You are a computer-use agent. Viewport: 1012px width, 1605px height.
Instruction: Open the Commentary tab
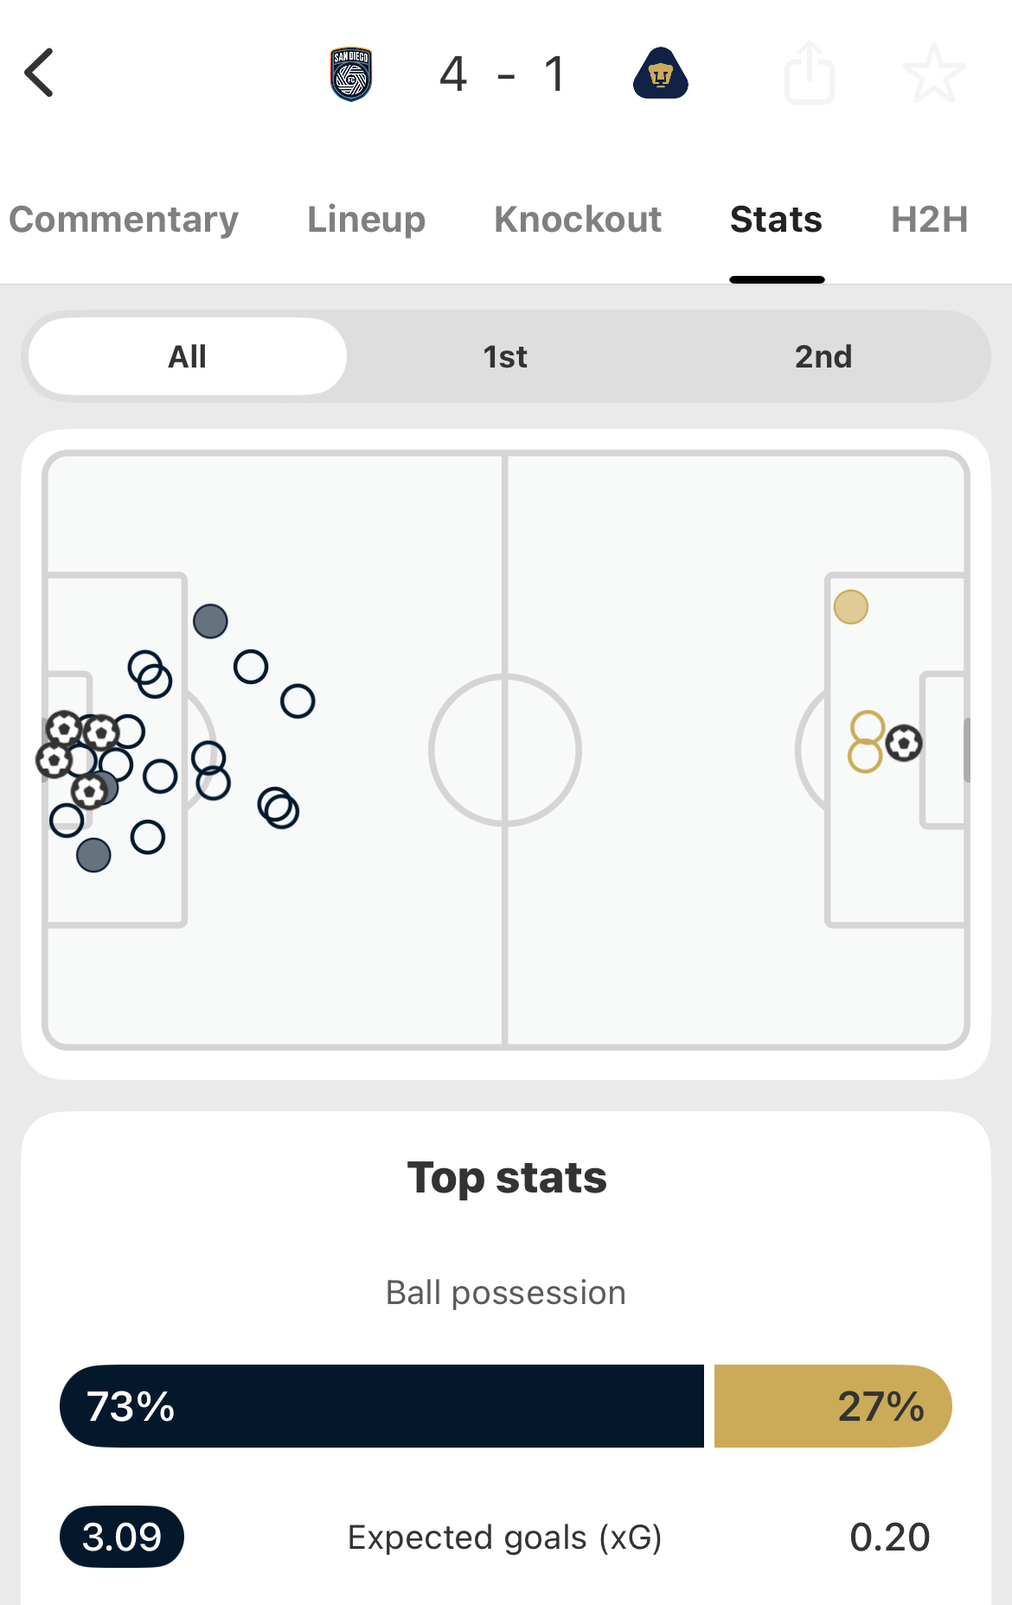(x=124, y=220)
